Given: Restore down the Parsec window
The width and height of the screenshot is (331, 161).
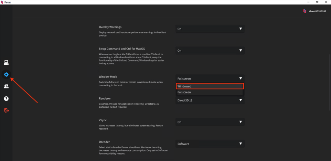Looking at the screenshot, I should click(x=317, y=2).
